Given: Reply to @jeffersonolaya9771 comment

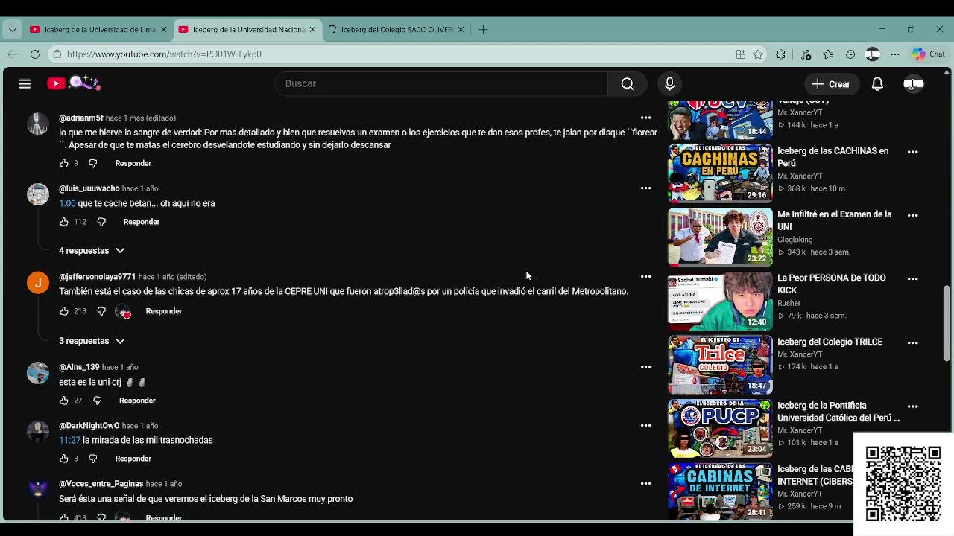Looking at the screenshot, I should (x=163, y=311).
